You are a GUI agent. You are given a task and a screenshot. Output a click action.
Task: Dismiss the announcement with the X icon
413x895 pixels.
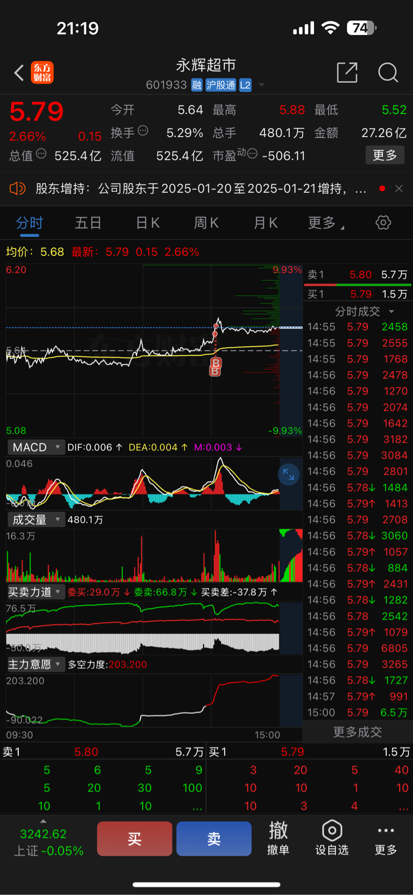click(x=398, y=188)
